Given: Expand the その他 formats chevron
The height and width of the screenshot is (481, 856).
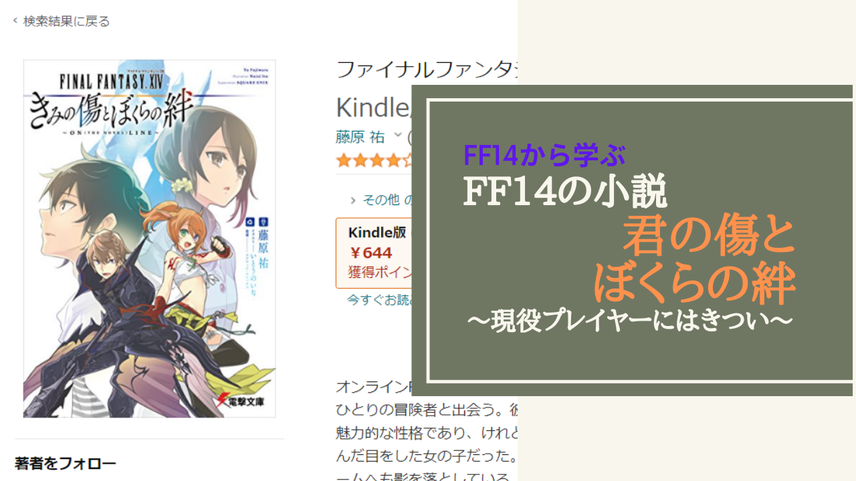Looking at the screenshot, I should [x=353, y=200].
